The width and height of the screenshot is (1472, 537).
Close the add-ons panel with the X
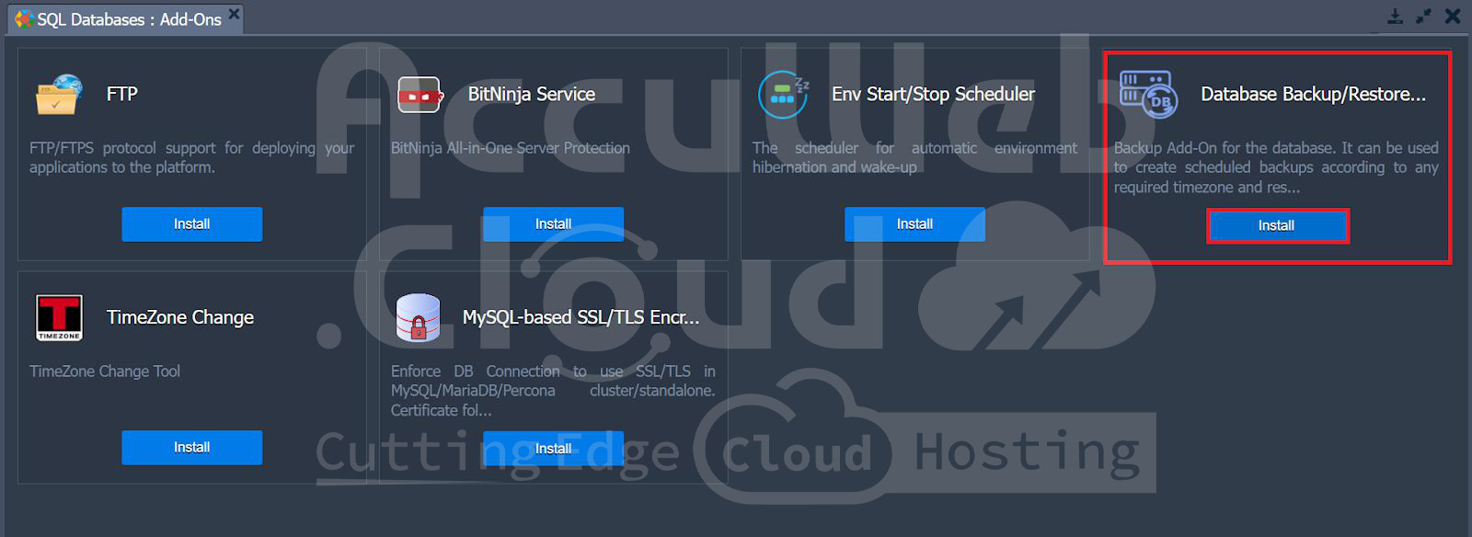[x=1453, y=17]
